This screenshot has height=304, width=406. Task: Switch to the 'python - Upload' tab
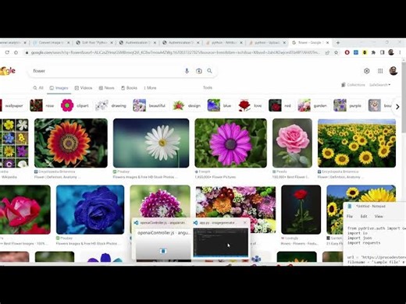(x=267, y=43)
